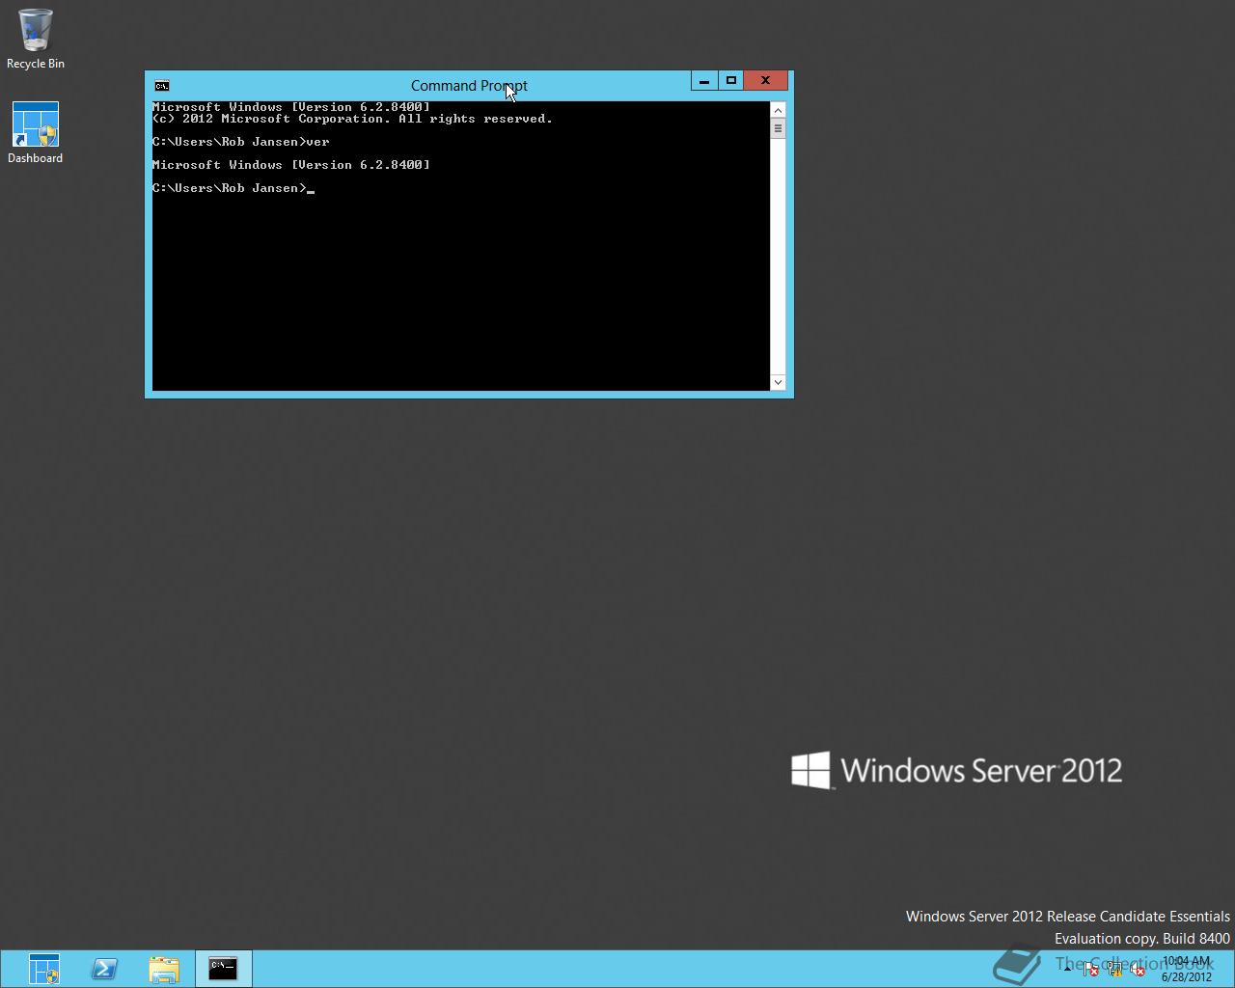
Task: Click the copyright line '(c) 2012 Microsoft Corporation'
Action: (x=352, y=119)
